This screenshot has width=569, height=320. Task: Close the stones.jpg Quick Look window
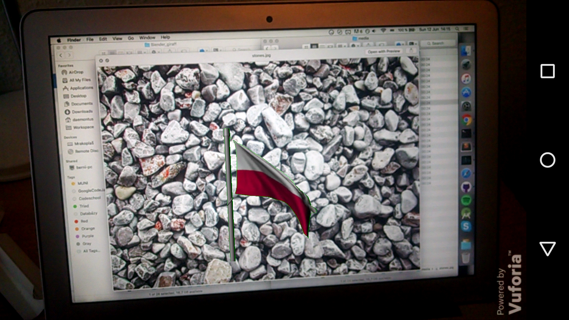[101, 60]
